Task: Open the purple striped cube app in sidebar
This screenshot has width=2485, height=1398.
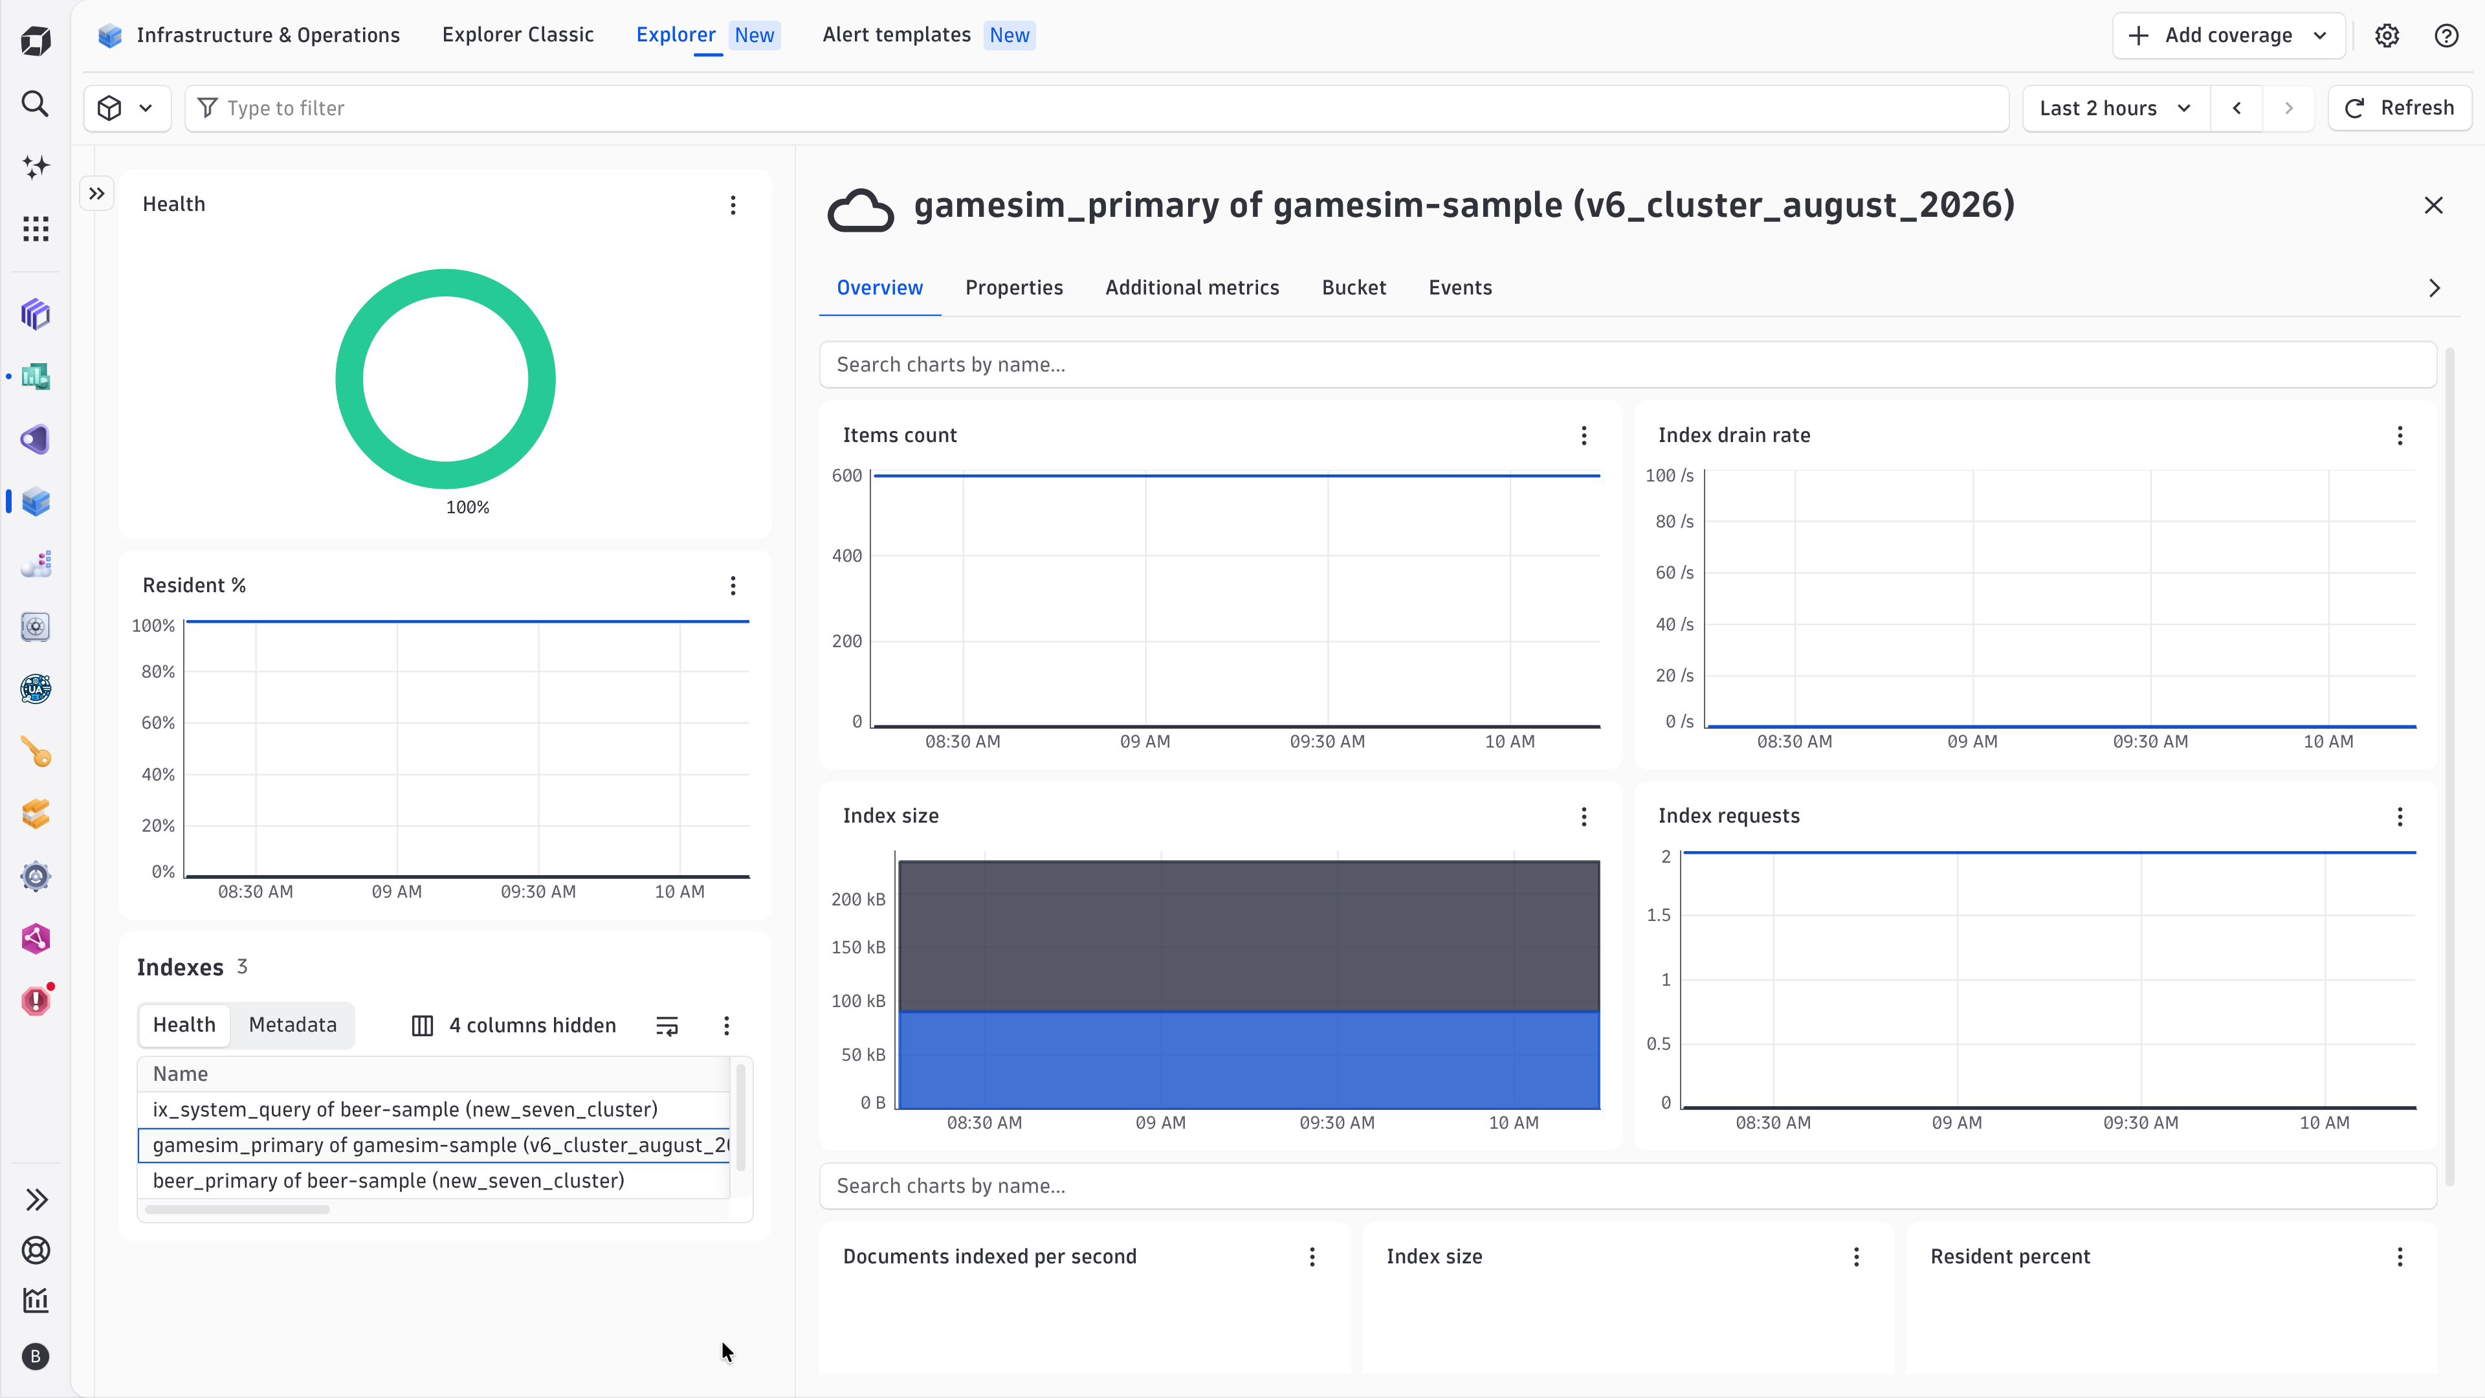Action: [36, 315]
